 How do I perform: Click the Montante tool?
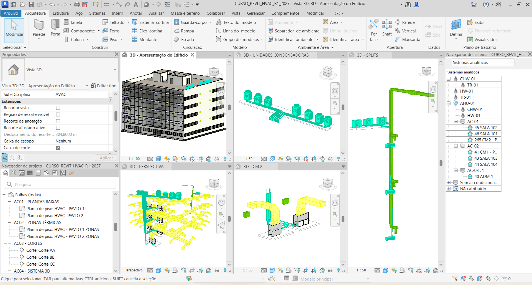(x=144, y=39)
